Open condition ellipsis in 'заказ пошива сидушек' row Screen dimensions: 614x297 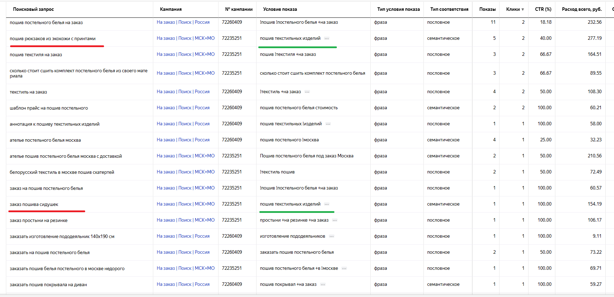[327, 204]
